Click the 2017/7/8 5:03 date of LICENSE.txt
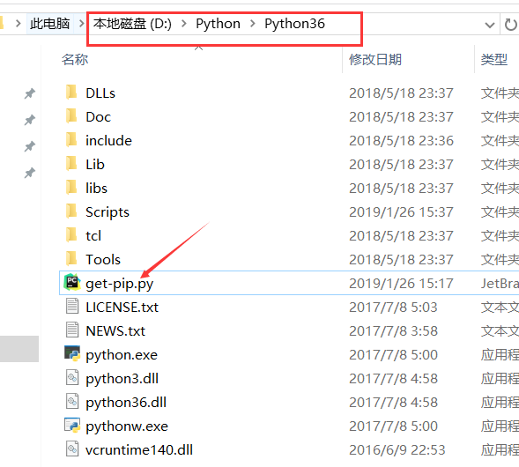The image size is (519, 467). point(393,308)
